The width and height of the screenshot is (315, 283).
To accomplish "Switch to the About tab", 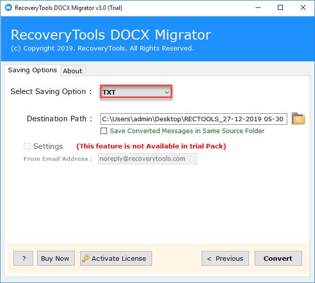I will click(x=73, y=71).
